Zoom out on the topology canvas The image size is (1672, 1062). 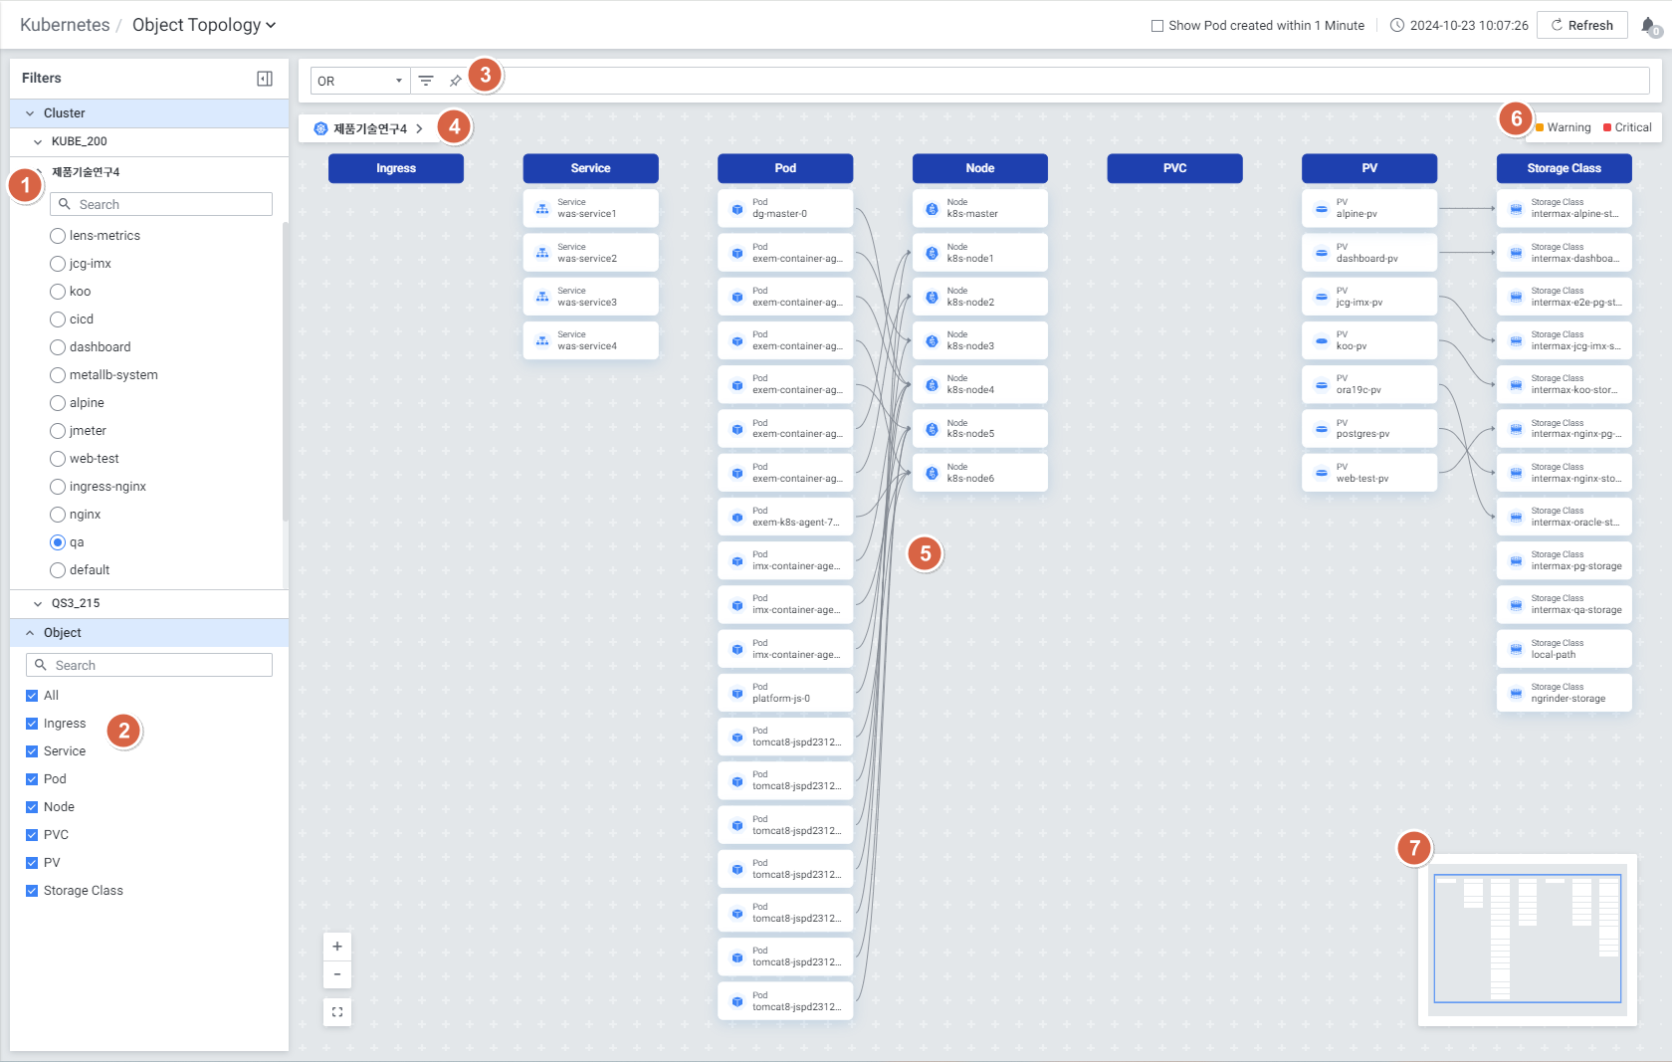point(337,974)
